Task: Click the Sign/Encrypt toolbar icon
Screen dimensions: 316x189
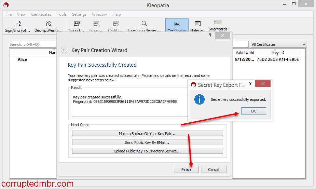Action: tap(18, 24)
